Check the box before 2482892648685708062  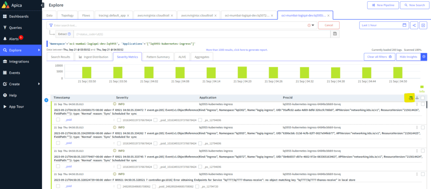(x=119, y=186)
